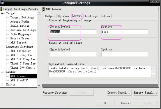161x109 pixels.
Task: Open Source Trees panel
Action: 20,38
